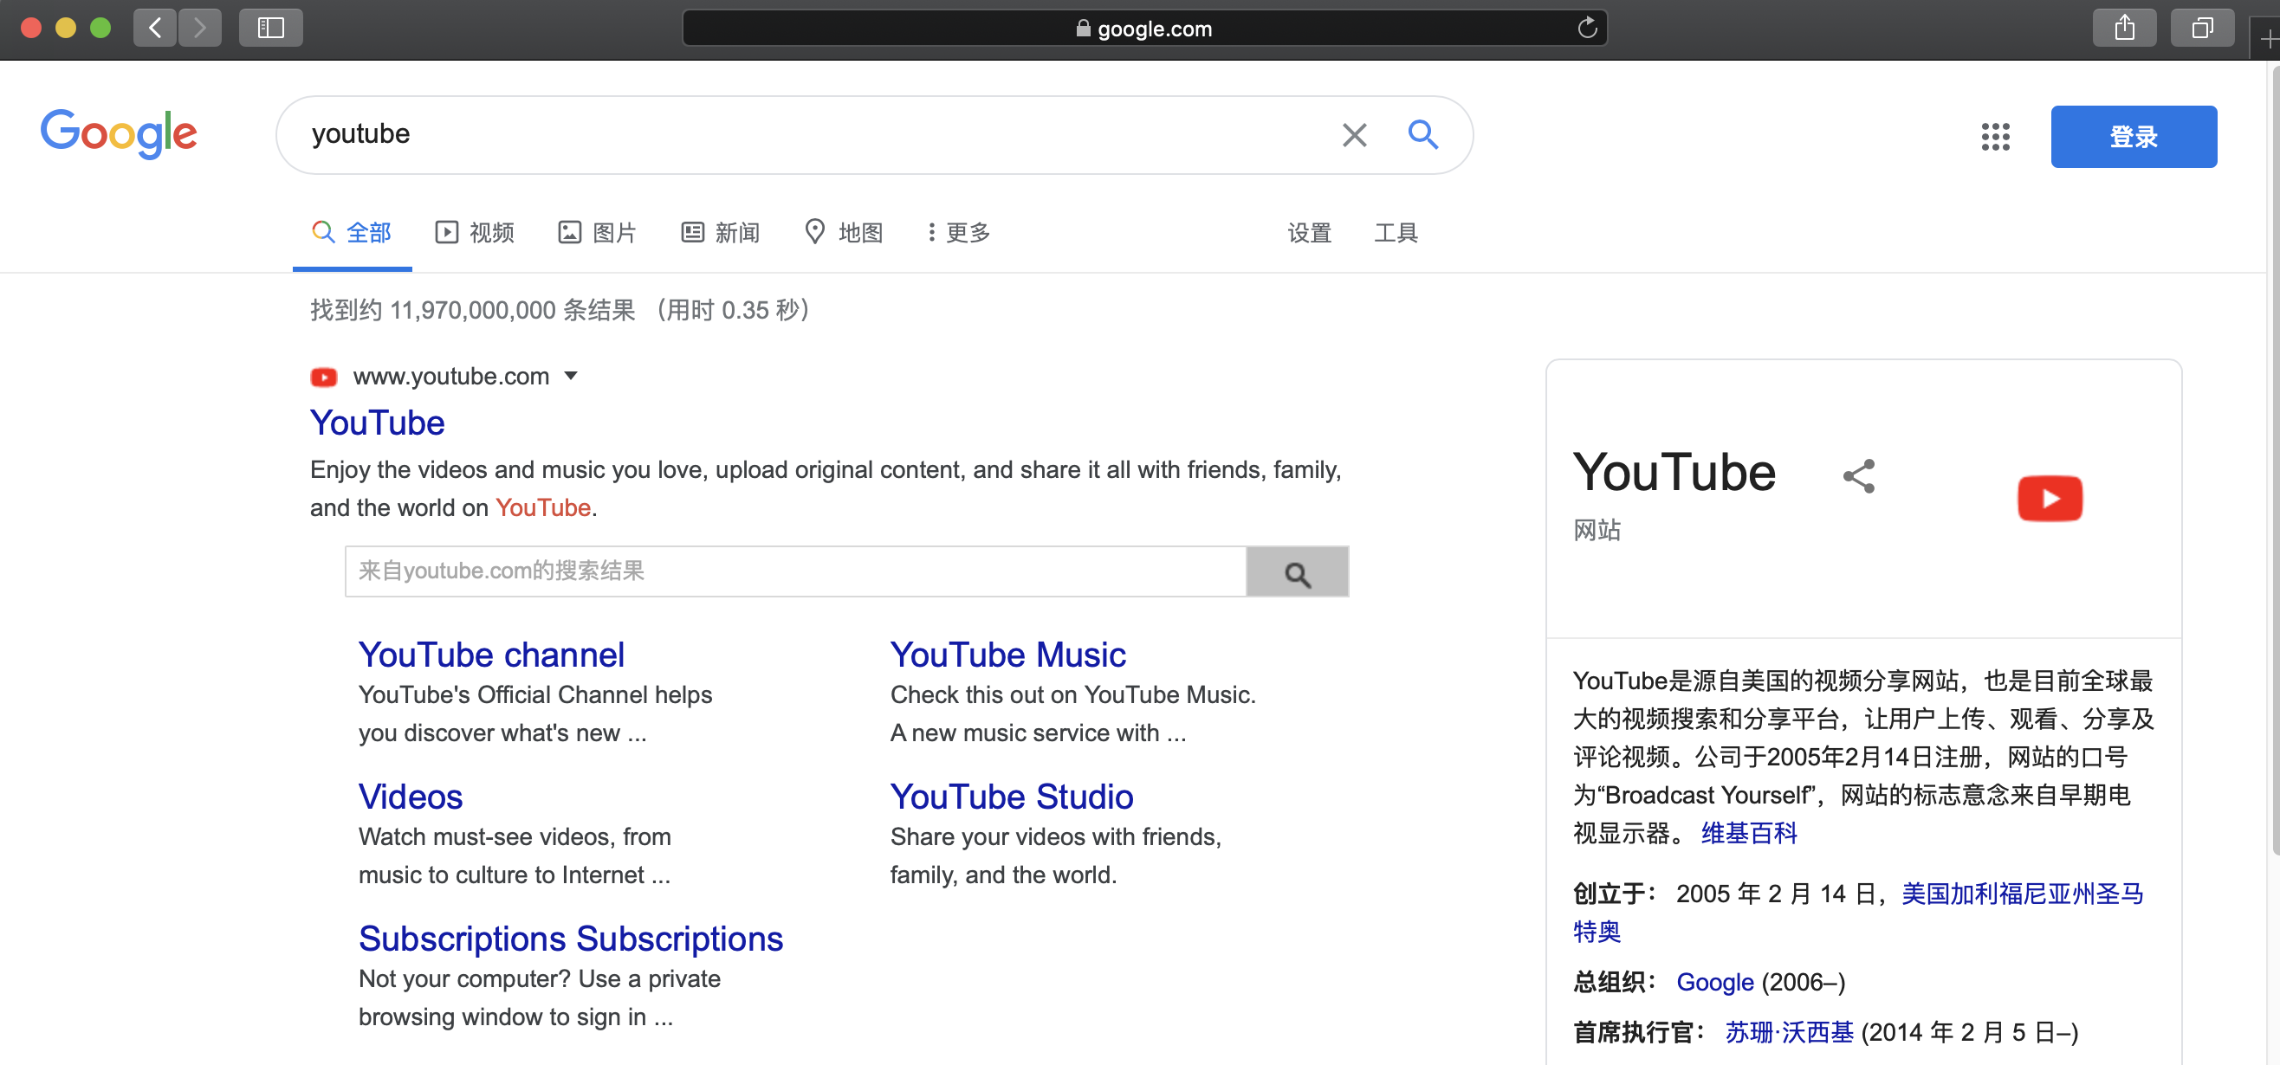Open the Google apps grid icon

pos(1995,136)
